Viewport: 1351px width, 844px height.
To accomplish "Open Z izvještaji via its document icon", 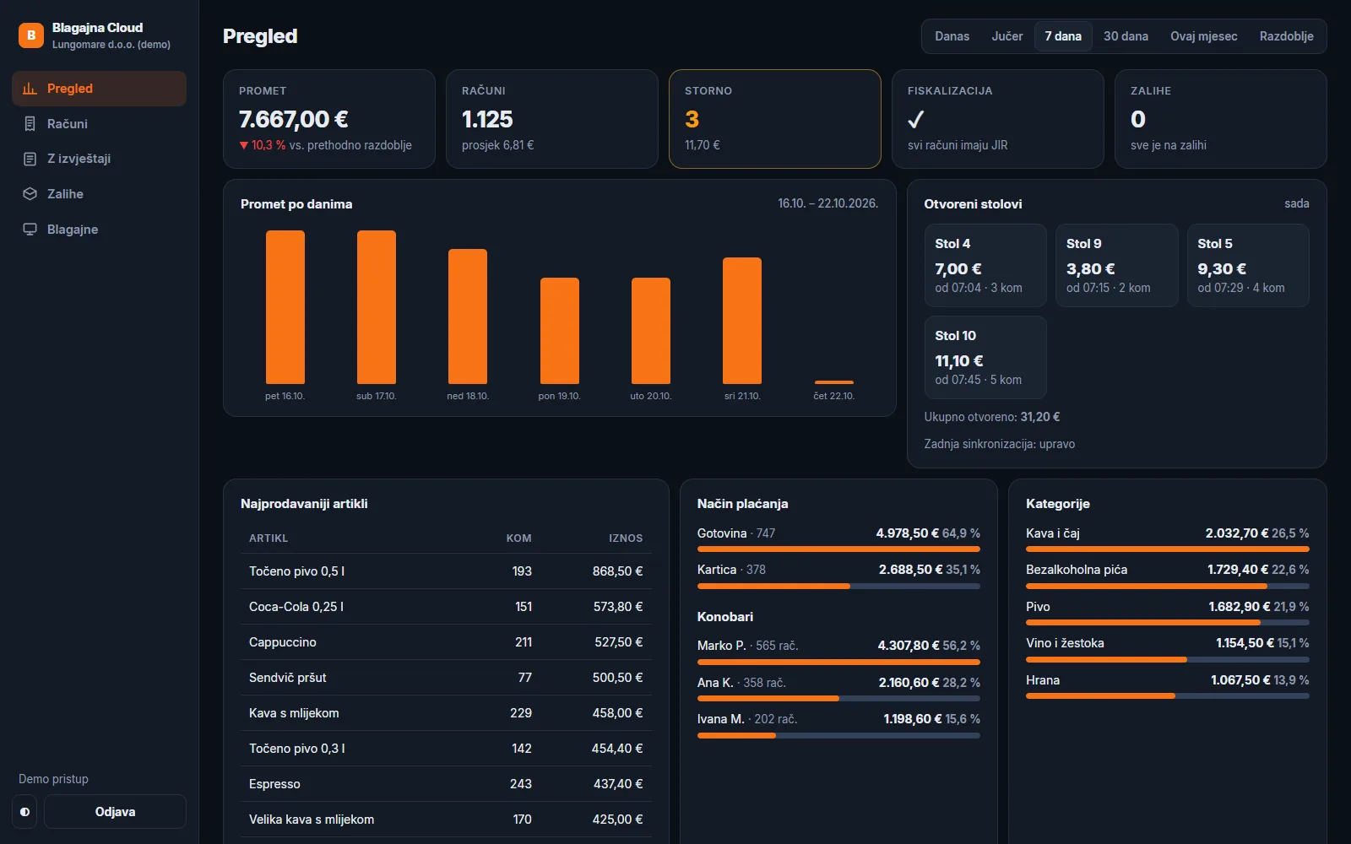I will tap(30, 159).
